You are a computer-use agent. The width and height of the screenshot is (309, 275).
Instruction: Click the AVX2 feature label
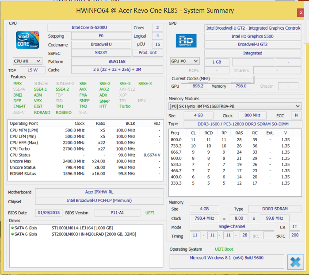(x=104, y=89)
